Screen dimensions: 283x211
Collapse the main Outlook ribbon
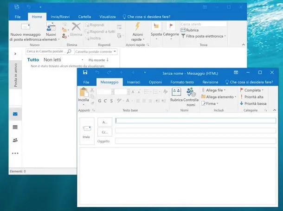(x=243, y=45)
